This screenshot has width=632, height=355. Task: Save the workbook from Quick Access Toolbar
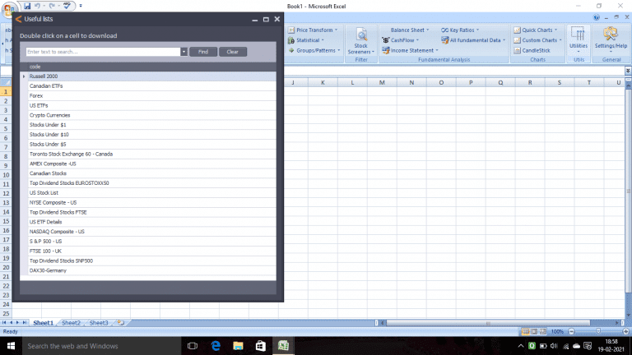[x=27, y=6]
